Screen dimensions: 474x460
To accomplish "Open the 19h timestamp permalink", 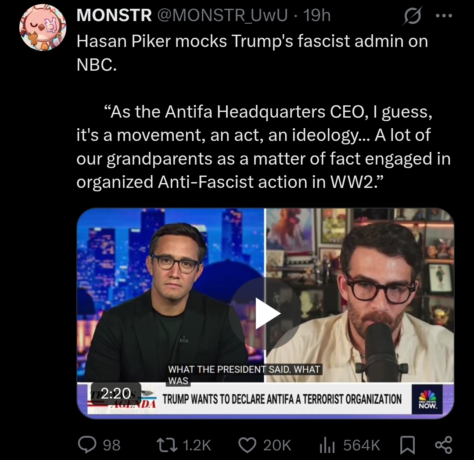I will 317,15.
